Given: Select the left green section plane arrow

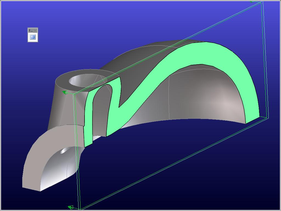Looking at the screenshot, I should [64, 93].
